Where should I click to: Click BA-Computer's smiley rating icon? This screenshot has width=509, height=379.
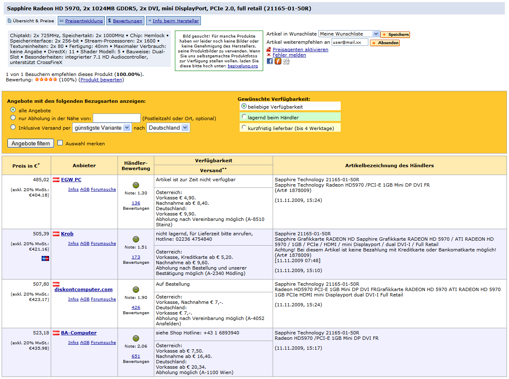[136, 338]
